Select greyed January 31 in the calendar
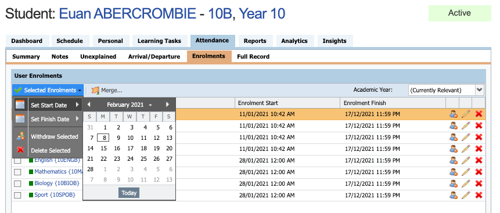This screenshot has height=213, width=500. click(90, 128)
